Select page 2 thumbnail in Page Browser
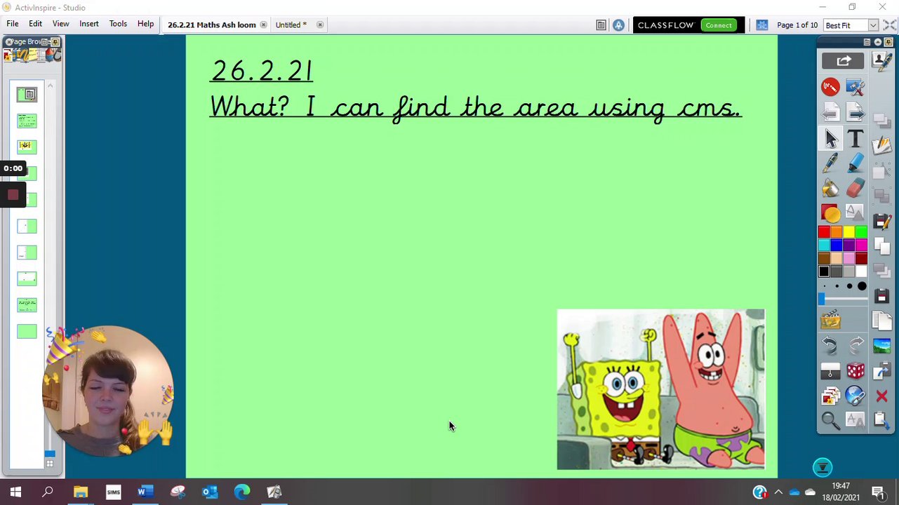899x505 pixels. (x=27, y=121)
